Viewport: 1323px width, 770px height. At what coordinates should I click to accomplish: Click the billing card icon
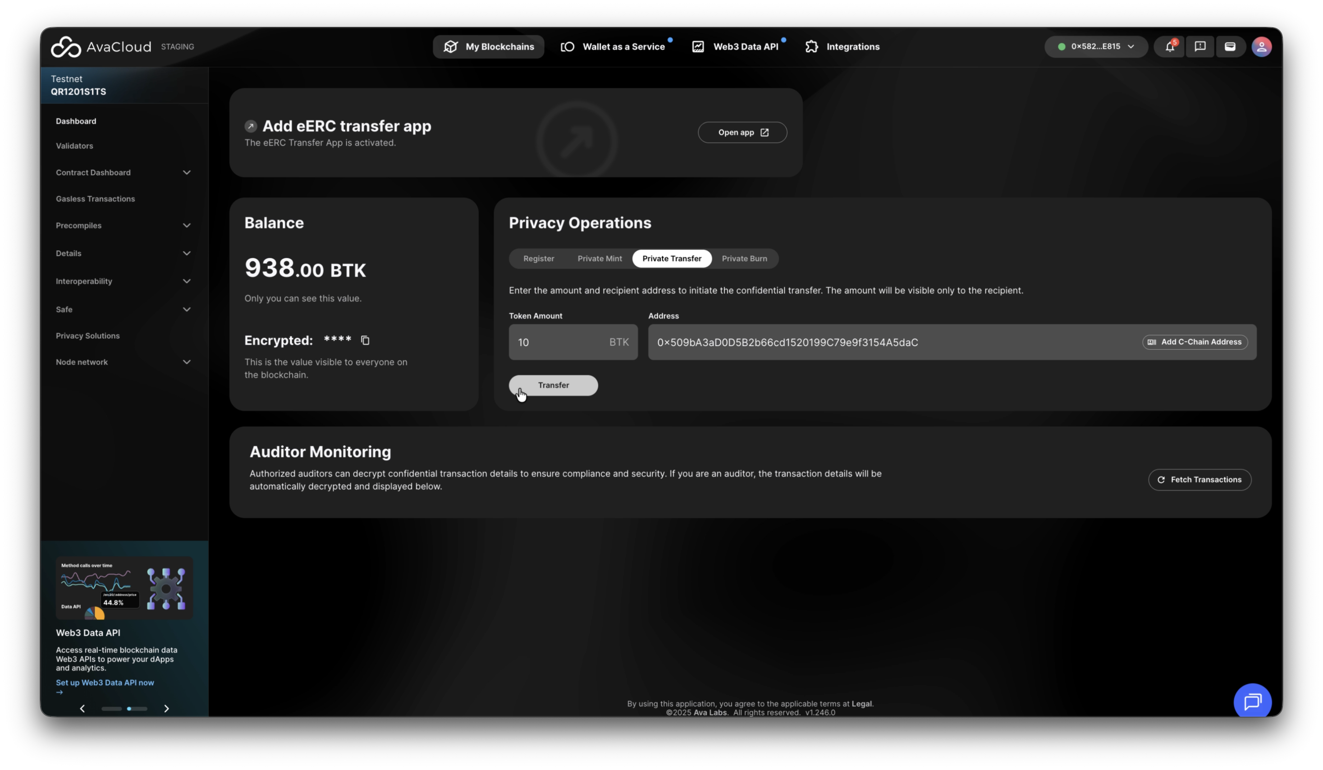(x=1230, y=47)
